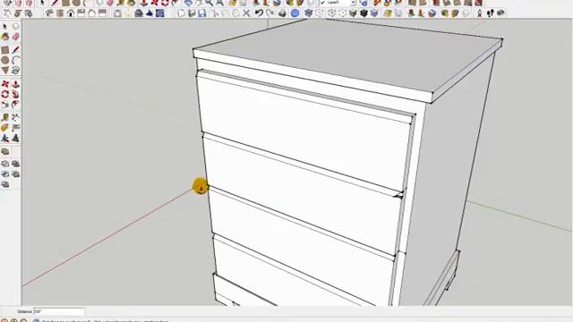Open the Layer dropdown list
Image resolution: width=573 pixels, height=322 pixels.
pyautogui.click(x=353, y=3)
